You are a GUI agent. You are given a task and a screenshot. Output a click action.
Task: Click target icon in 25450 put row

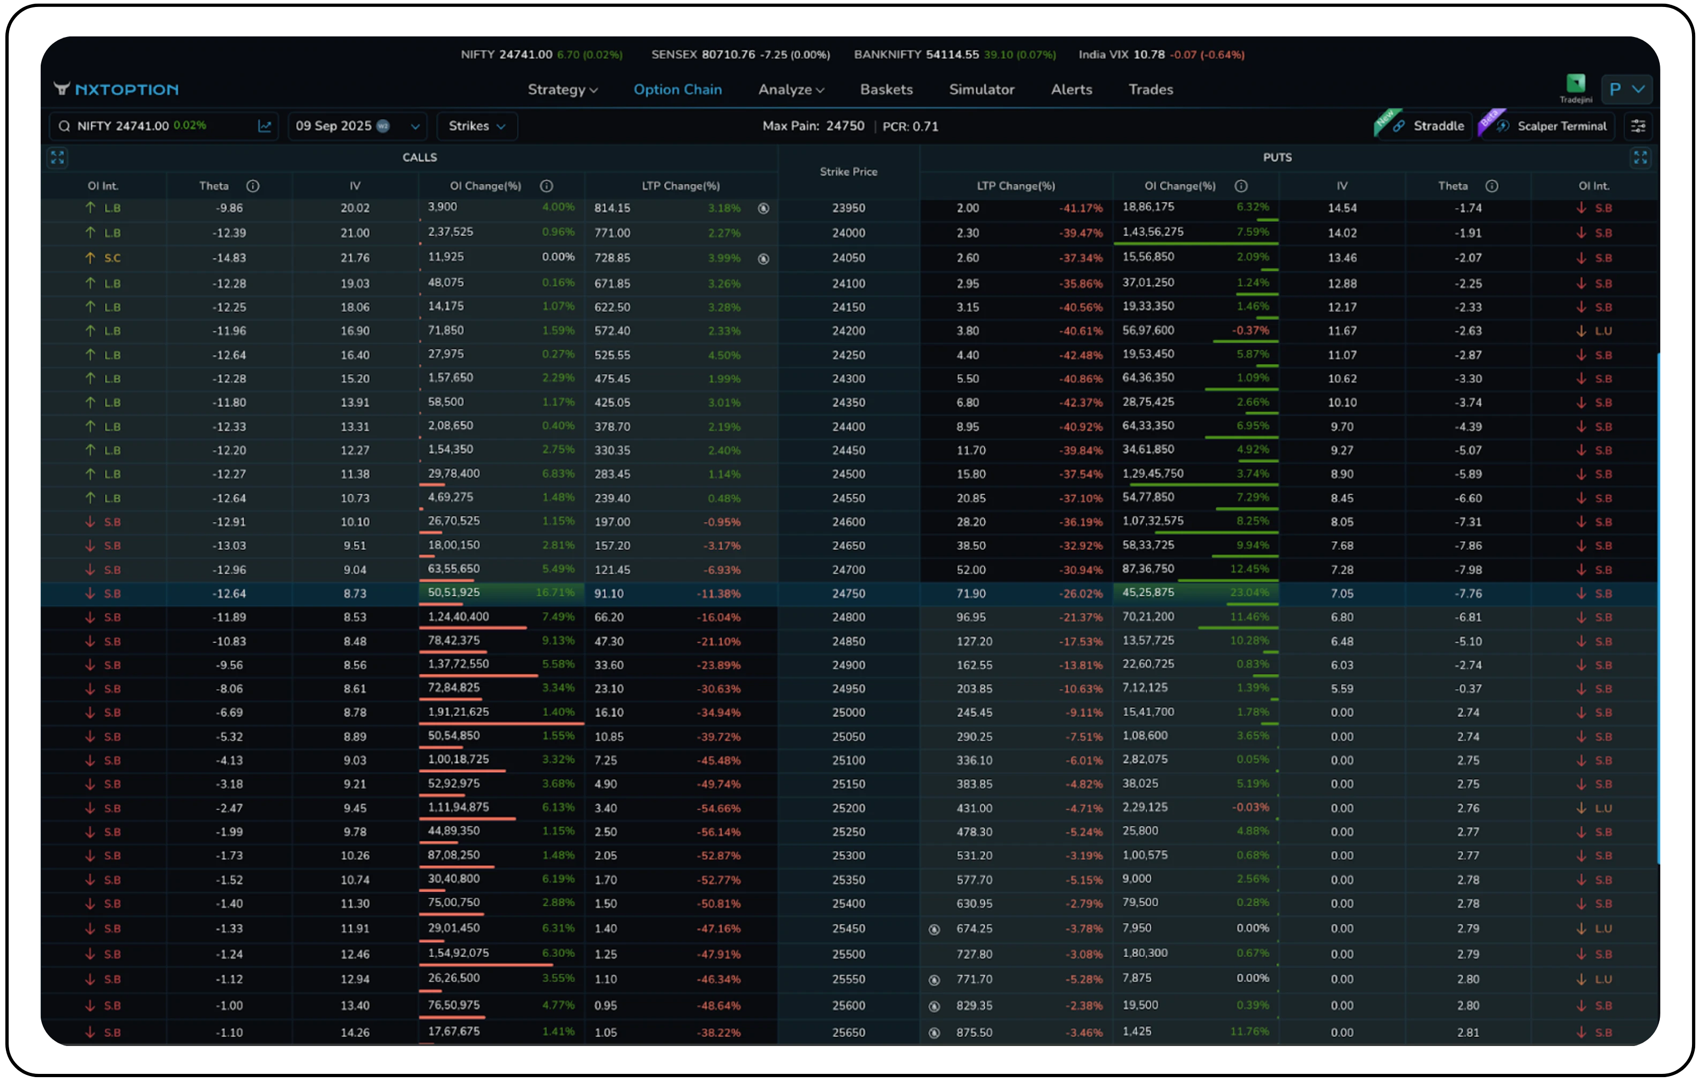tap(934, 930)
